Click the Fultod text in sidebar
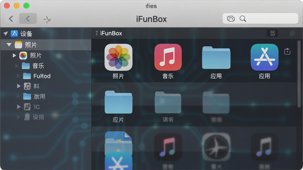This screenshot has height=170, width=303. [x=42, y=76]
